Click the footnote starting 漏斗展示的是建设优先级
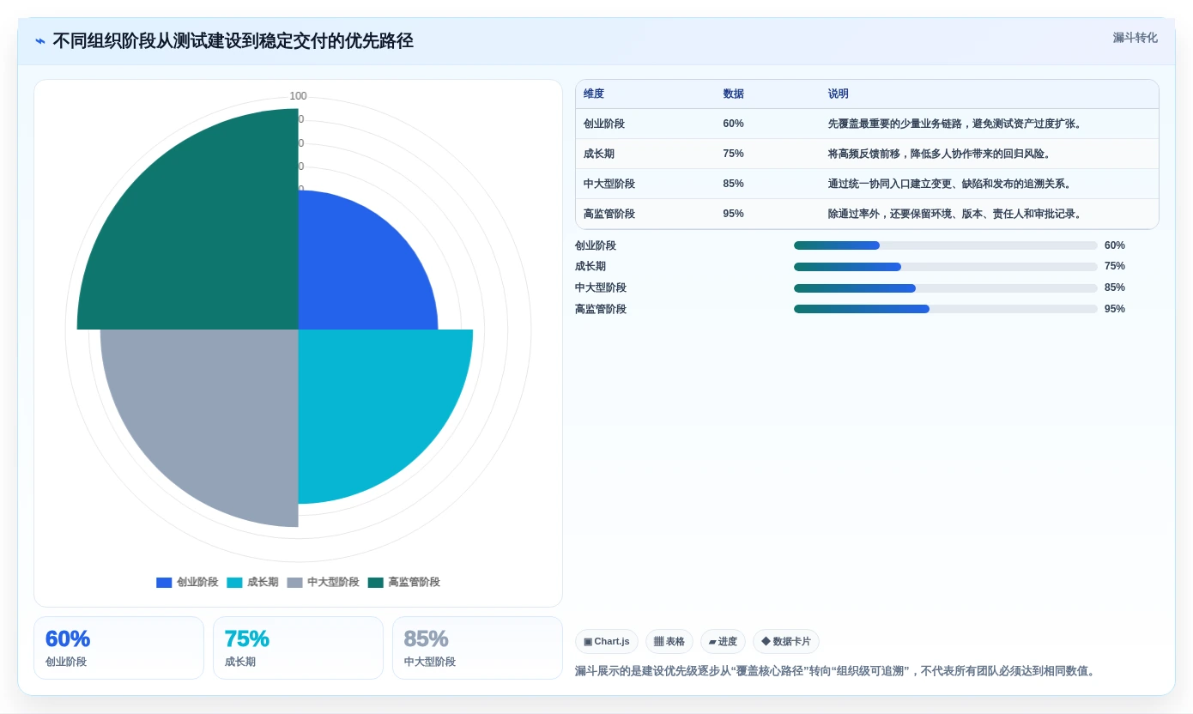 [x=835, y=671]
